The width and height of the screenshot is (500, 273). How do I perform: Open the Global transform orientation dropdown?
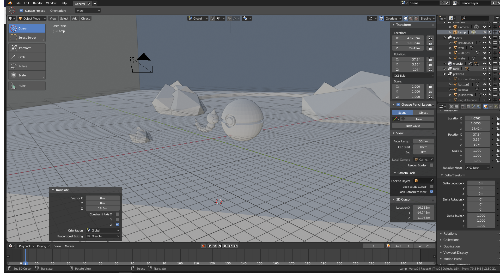(198, 19)
